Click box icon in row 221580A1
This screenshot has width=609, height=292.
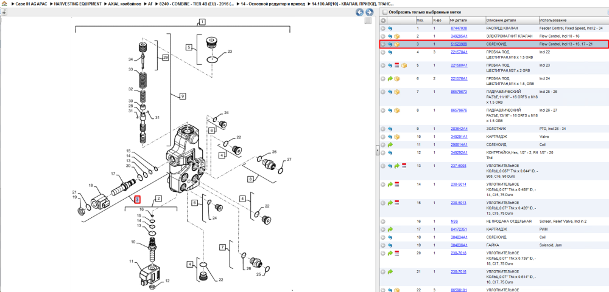(404, 66)
